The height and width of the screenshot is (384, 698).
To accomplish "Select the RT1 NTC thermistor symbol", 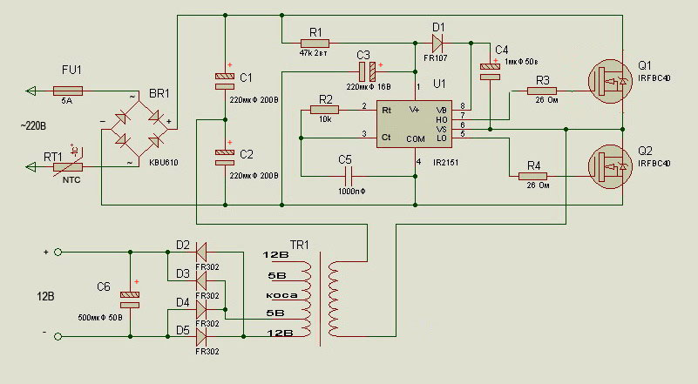I will coord(68,167).
